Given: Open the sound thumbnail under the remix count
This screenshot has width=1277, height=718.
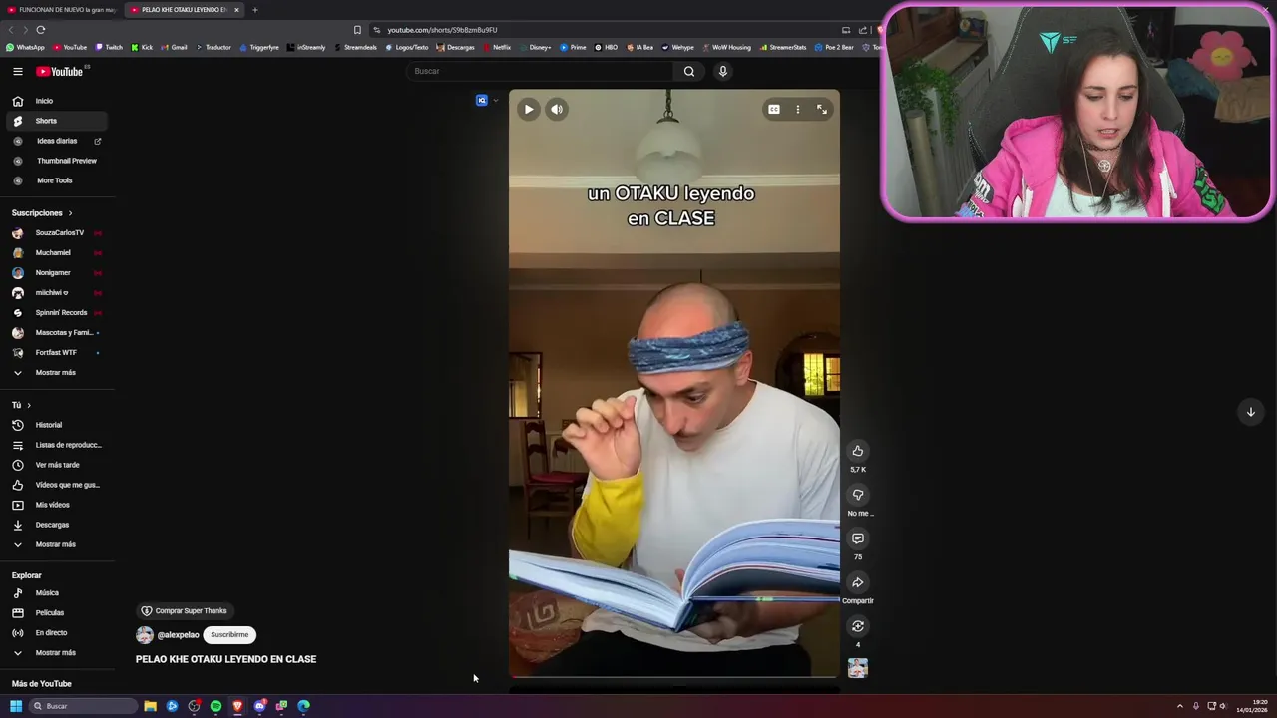Looking at the screenshot, I should tap(858, 668).
